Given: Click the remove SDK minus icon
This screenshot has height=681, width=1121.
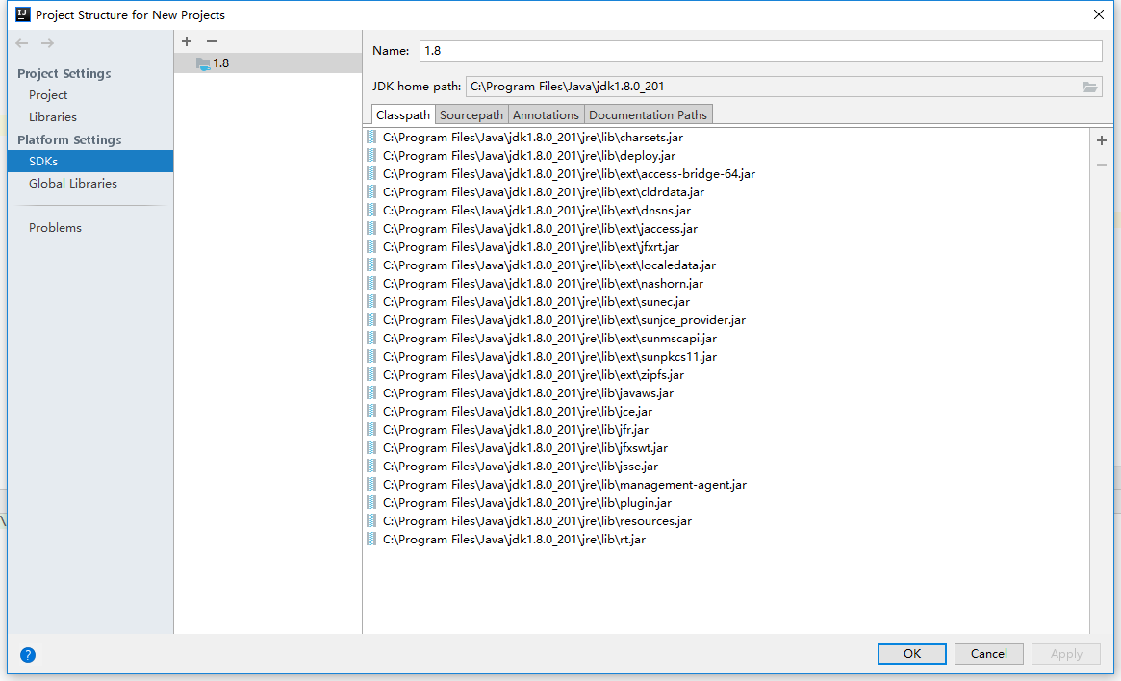Looking at the screenshot, I should 211,40.
